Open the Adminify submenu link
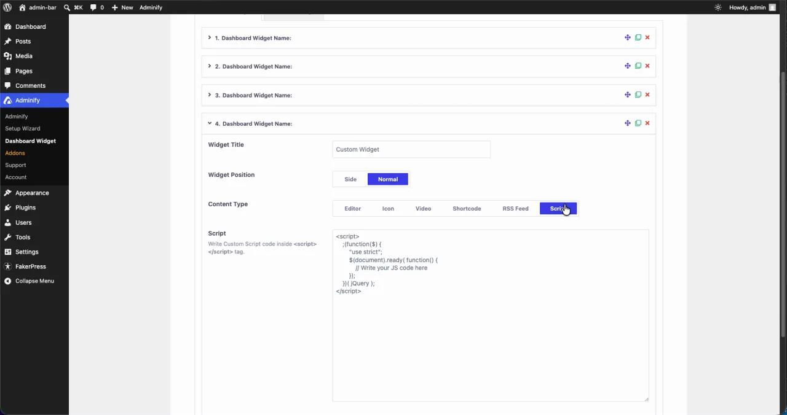This screenshot has height=415, width=787. (17, 116)
